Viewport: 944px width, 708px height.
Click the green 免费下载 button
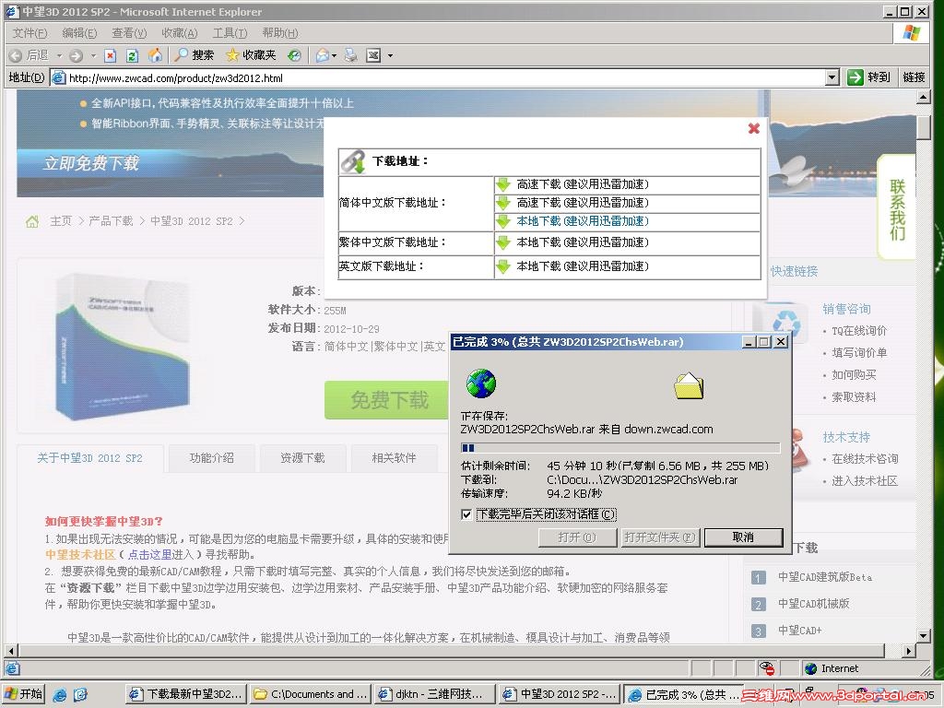386,400
